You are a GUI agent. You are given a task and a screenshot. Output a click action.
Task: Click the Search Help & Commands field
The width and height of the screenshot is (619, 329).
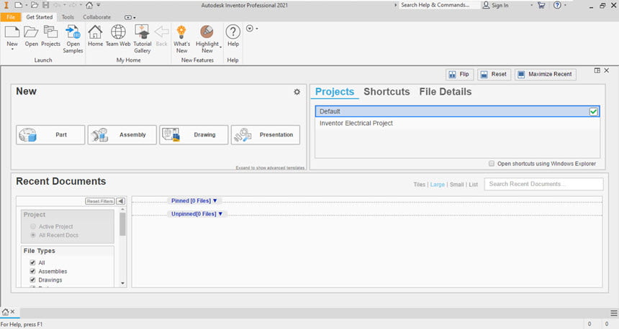click(438, 5)
